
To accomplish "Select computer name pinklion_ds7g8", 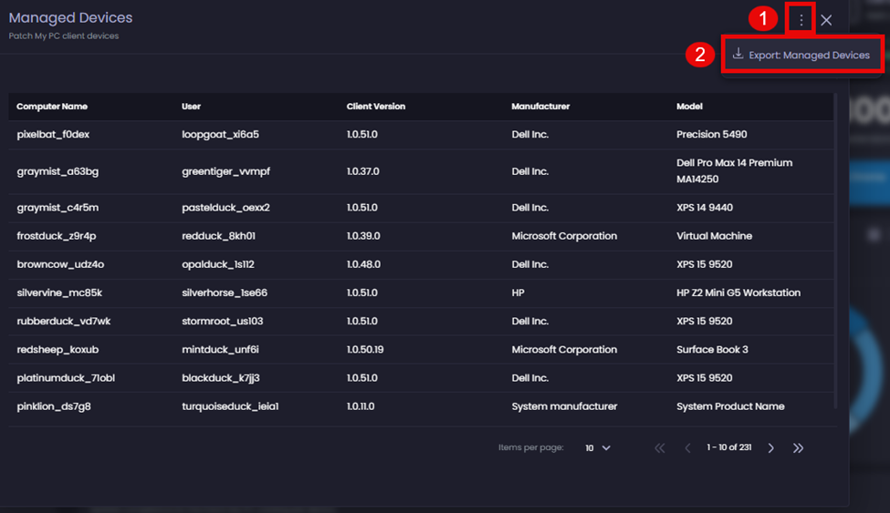I will [x=53, y=405].
